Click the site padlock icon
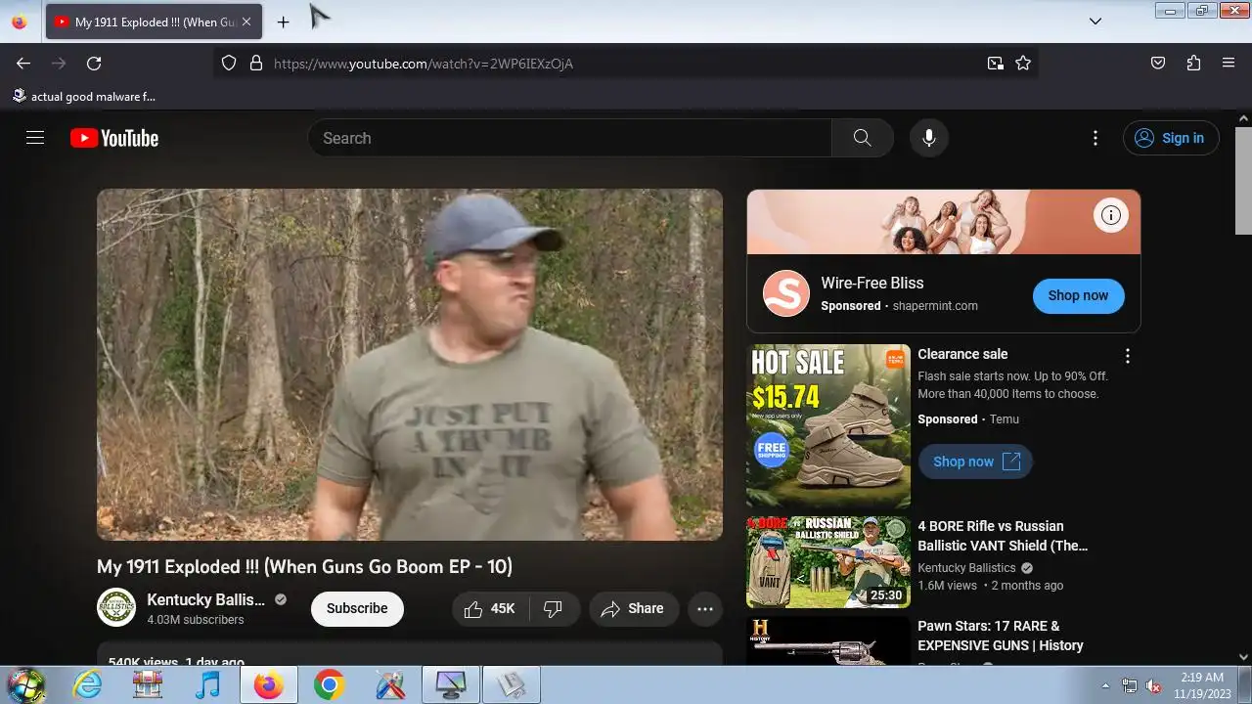The height and width of the screenshot is (704, 1252). (256, 63)
